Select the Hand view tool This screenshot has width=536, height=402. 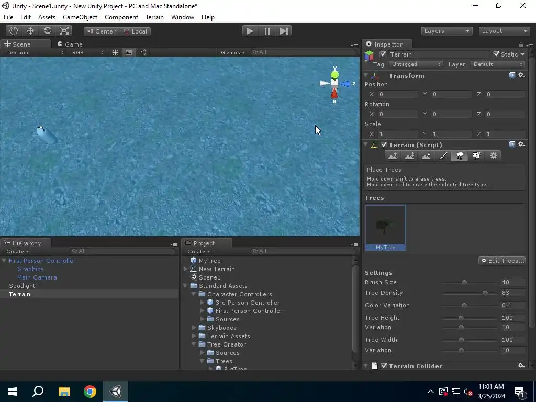tap(14, 31)
